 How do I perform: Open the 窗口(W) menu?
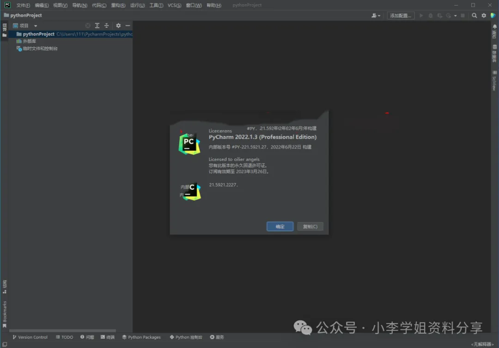tap(194, 5)
